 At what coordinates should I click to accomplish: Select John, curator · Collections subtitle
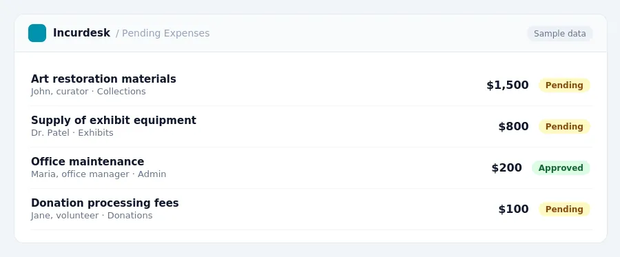88,92
